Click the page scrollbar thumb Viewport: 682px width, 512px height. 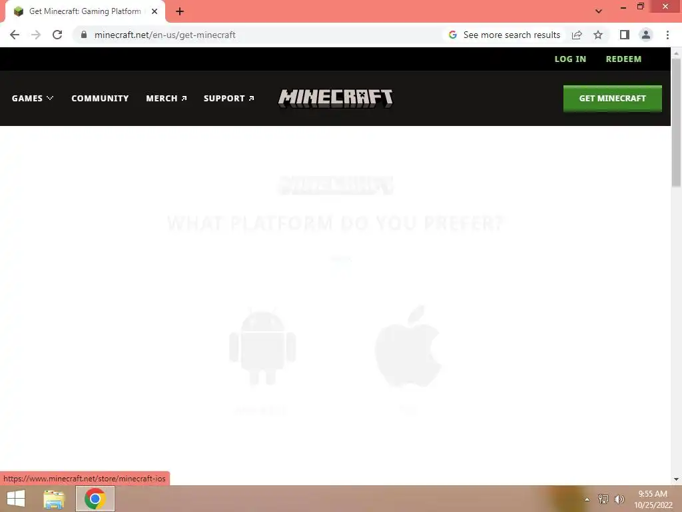(x=676, y=123)
